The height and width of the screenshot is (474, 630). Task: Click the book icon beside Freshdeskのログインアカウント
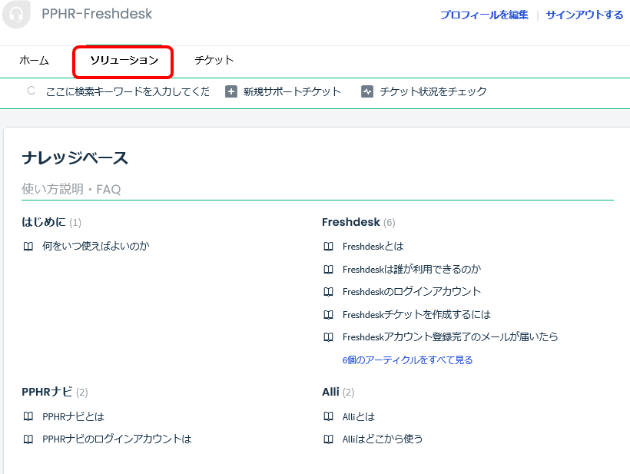pos(328,292)
